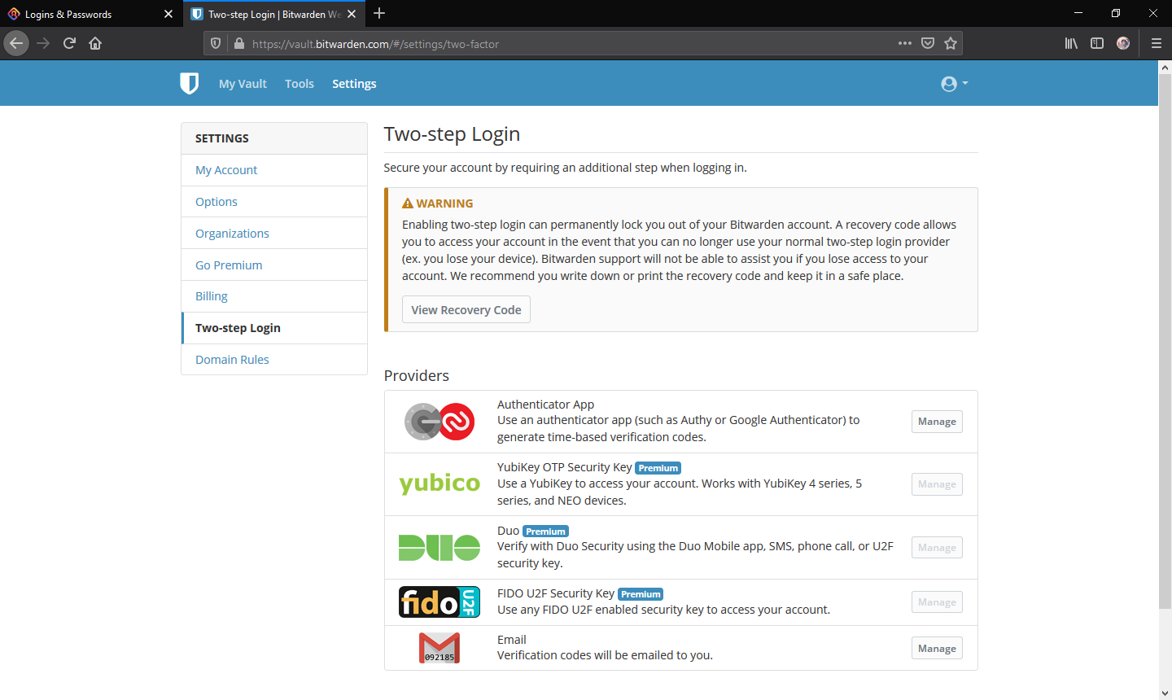The width and height of the screenshot is (1172, 700).
Task: Minimize the browser window
Action: pos(1078,13)
